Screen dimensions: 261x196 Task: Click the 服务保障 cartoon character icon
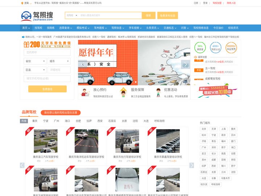click(123, 93)
